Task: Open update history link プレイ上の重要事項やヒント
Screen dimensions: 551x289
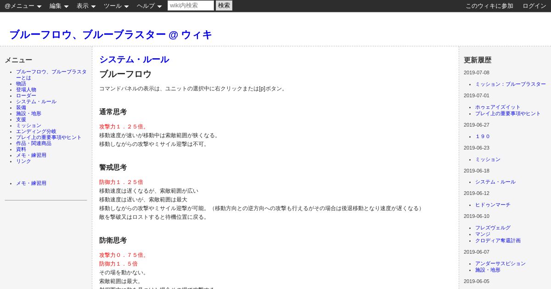Action: [x=508, y=114]
